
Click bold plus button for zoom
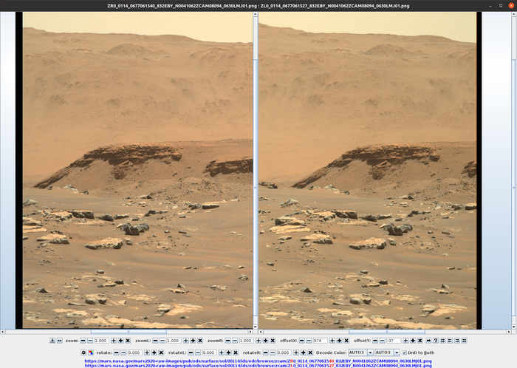pos(120,341)
